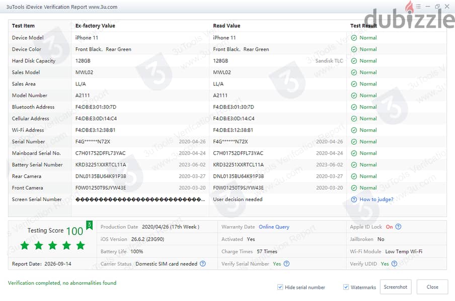Click check icon in Sales Area row
455x301 pixels.
click(354, 84)
